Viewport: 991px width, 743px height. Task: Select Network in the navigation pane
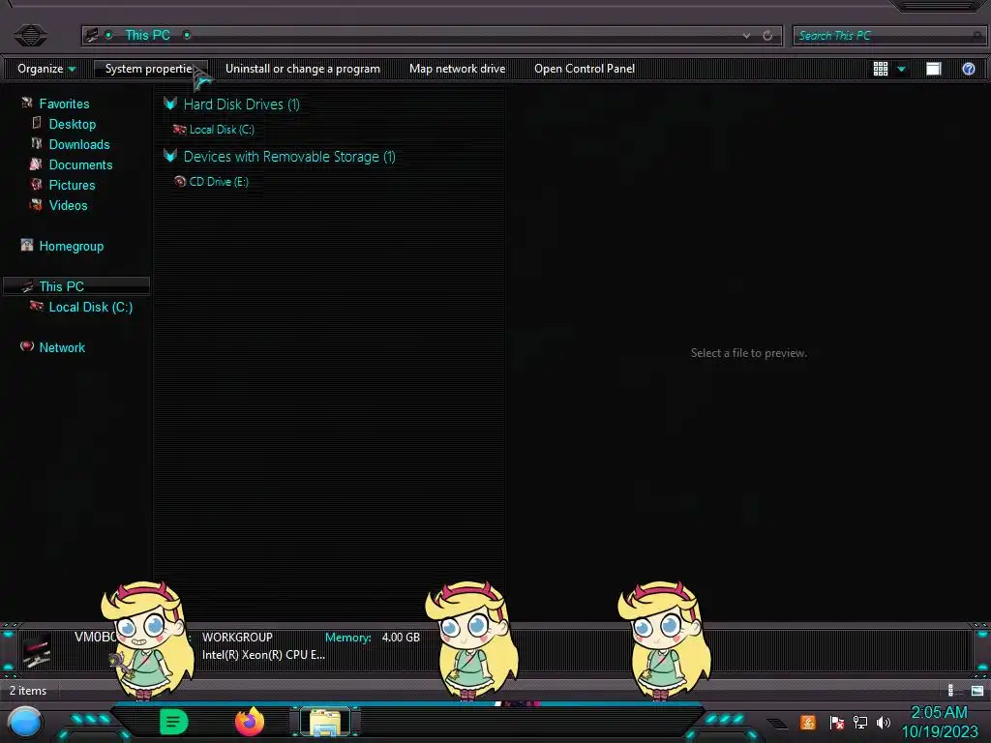point(61,347)
